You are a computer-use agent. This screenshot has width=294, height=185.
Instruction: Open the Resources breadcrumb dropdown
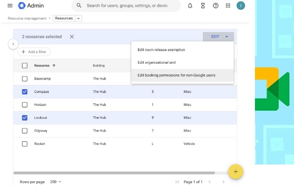[79, 18]
